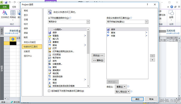Select the Cut (剪切) scissors icon
The width and height of the screenshot is (181, 104).
click(x=50, y=83)
